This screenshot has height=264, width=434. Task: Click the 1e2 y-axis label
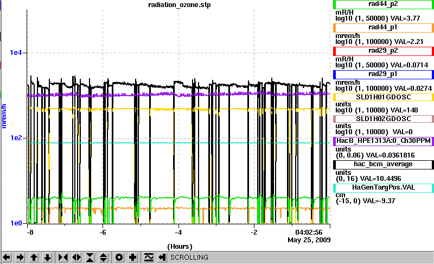[16, 137]
